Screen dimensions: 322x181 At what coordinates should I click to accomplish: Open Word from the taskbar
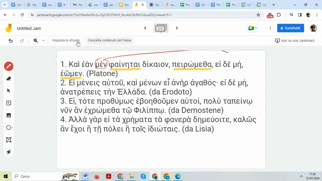tap(85, 176)
